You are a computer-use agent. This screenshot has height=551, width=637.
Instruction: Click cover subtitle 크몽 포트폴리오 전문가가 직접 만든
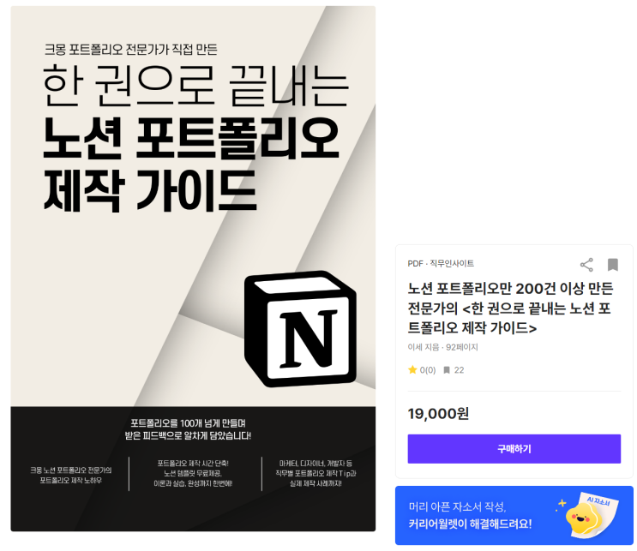(131, 50)
